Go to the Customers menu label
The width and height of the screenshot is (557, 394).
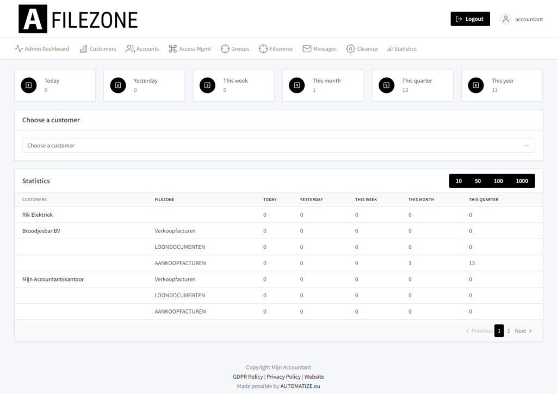coord(103,48)
